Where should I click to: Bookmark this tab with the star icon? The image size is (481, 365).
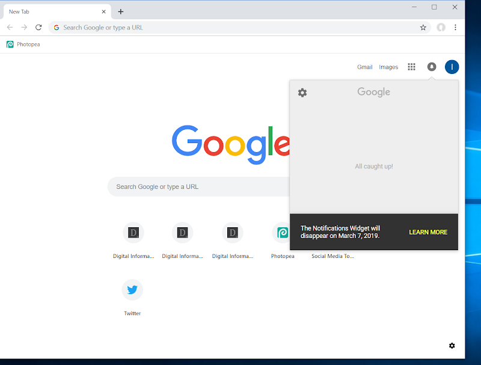(423, 28)
